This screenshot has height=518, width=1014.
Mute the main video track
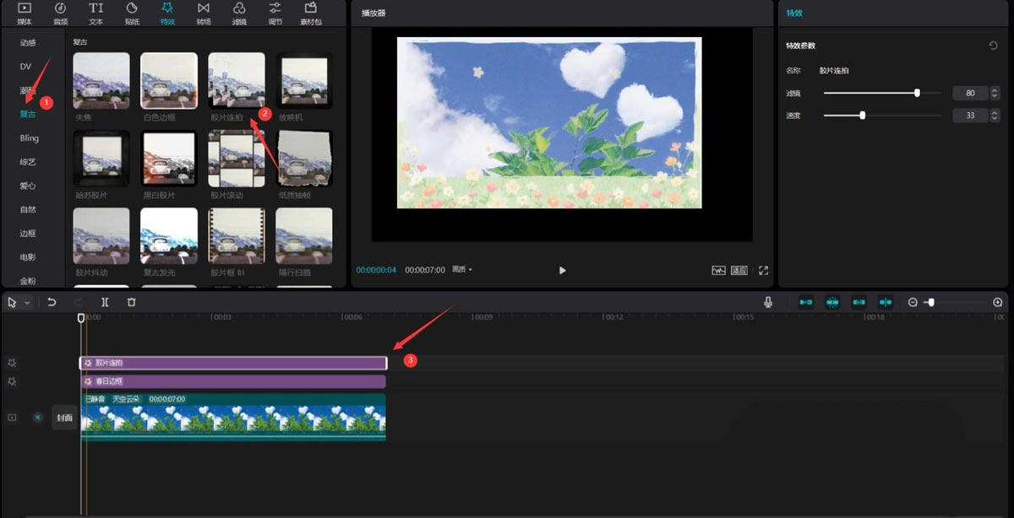37,417
